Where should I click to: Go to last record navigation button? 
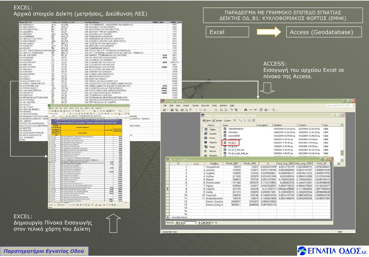pos(204,222)
